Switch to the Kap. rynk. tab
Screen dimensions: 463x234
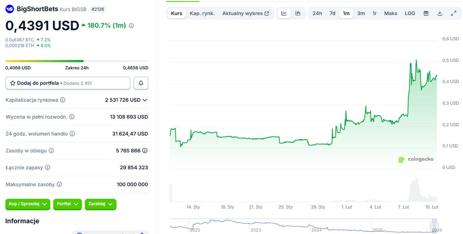tap(202, 13)
